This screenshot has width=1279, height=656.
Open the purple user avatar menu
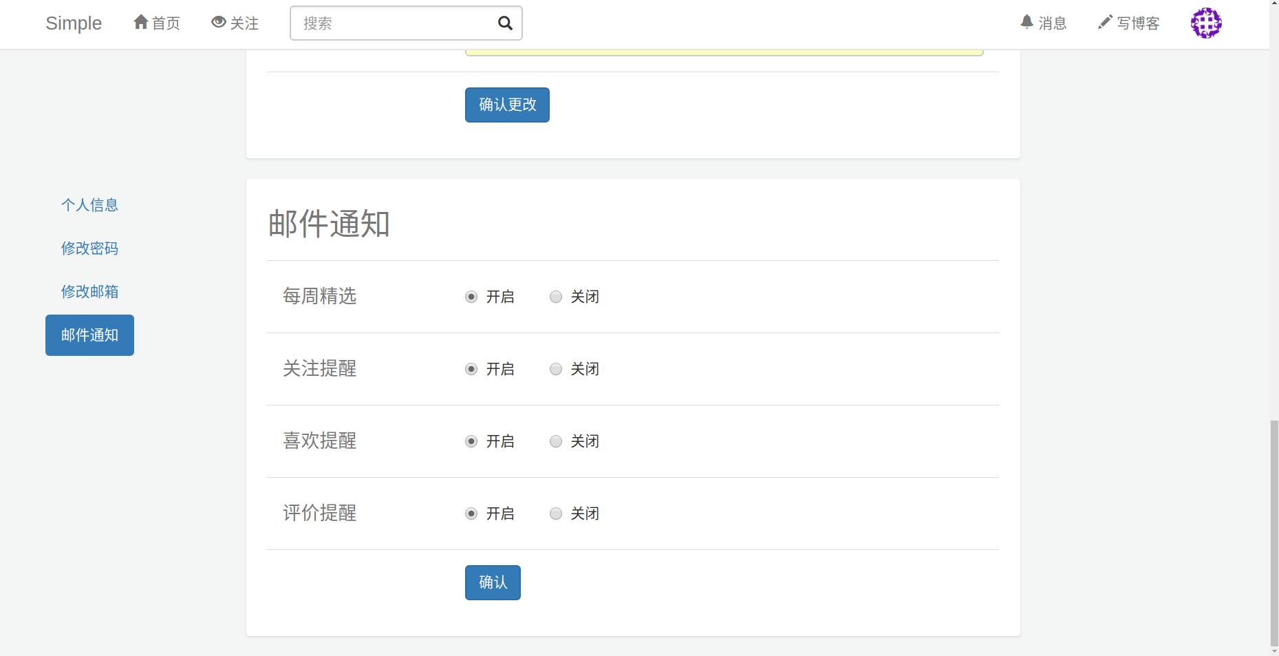pos(1206,23)
